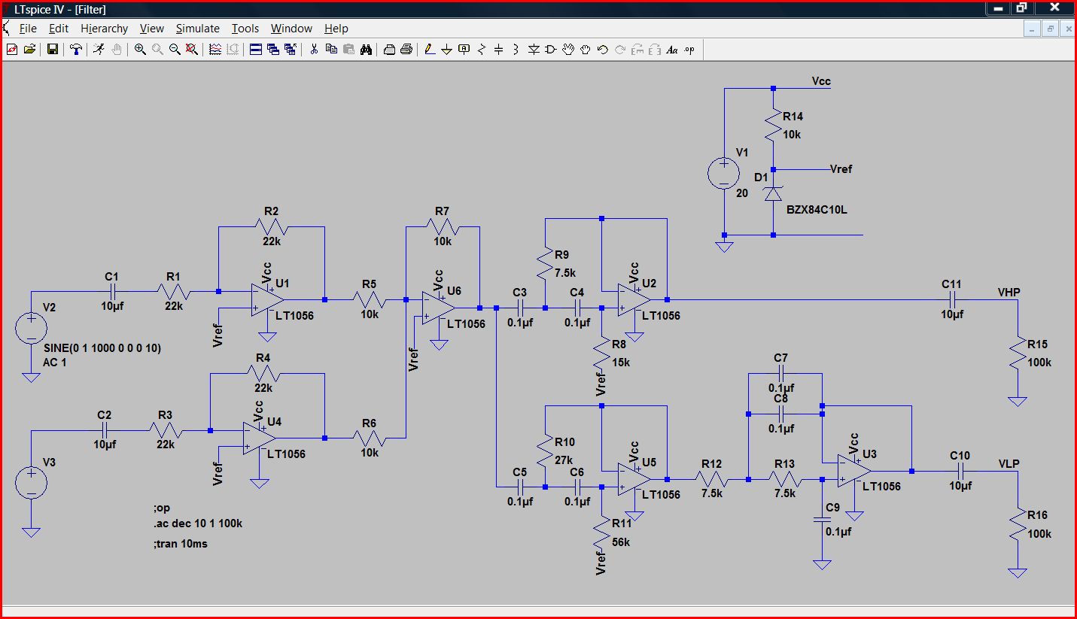Tile windows horizontally via toolbar icon
1077x619 pixels.
256,50
